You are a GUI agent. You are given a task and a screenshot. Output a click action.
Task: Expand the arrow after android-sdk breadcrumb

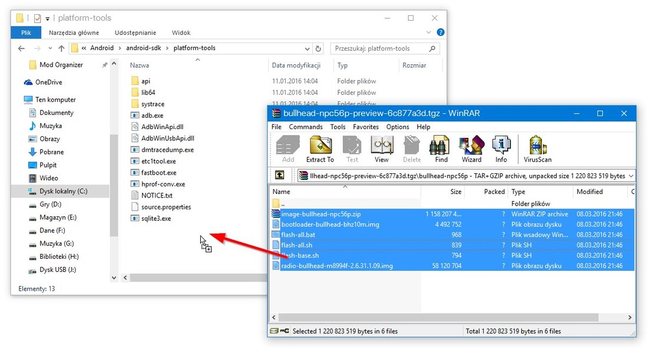point(167,48)
